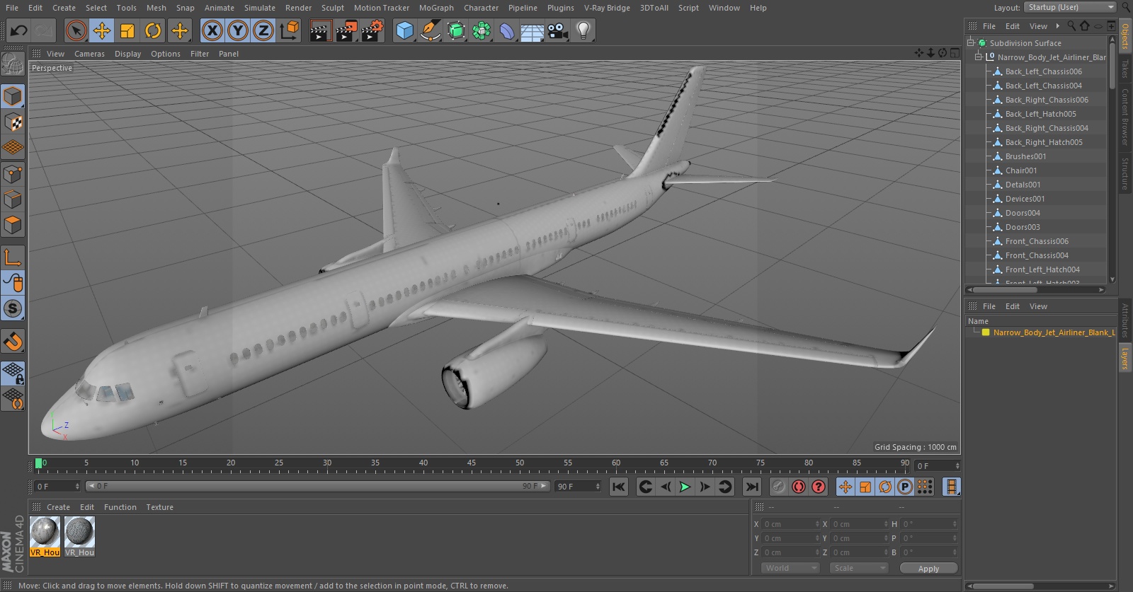Add a camera object
Image resolution: width=1133 pixels, height=592 pixels.
click(558, 30)
